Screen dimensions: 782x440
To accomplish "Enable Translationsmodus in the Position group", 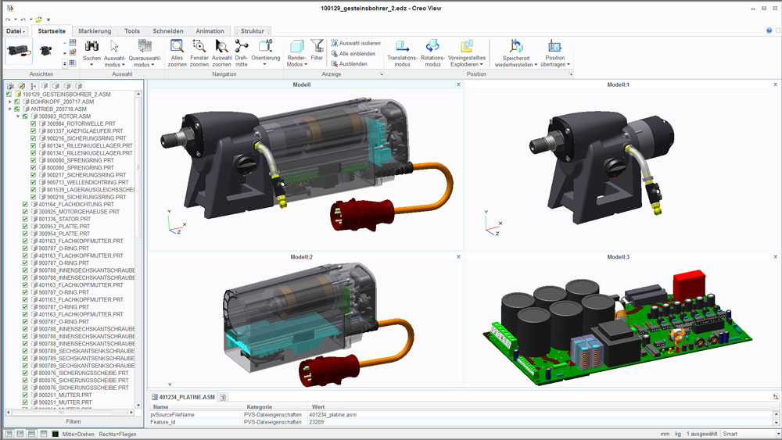I will [403, 47].
